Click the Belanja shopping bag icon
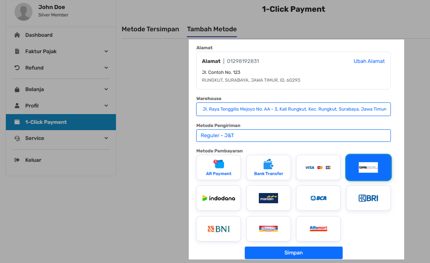Image resolution: width=430 pixels, height=263 pixels. [x=17, y=89]
